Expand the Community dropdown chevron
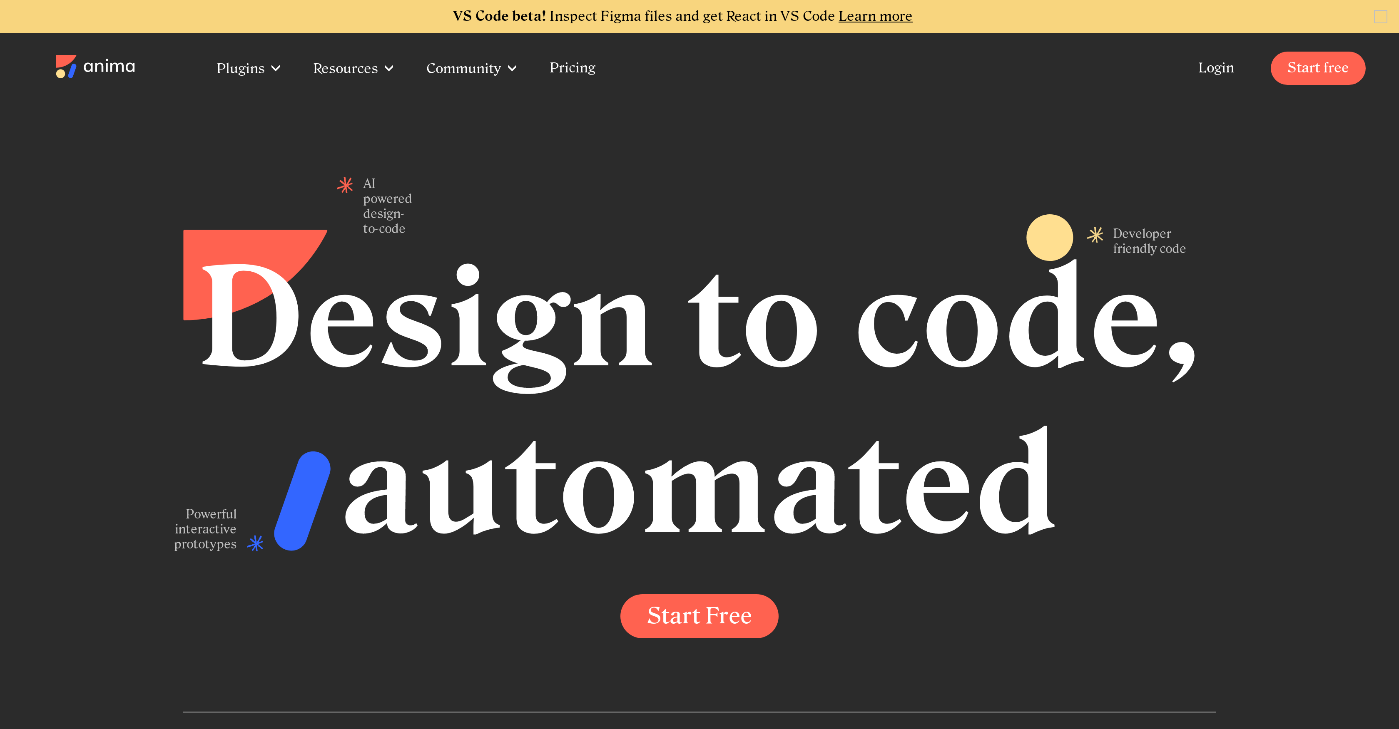Viewport: 1399px width, 729px height. click(512, 68)
